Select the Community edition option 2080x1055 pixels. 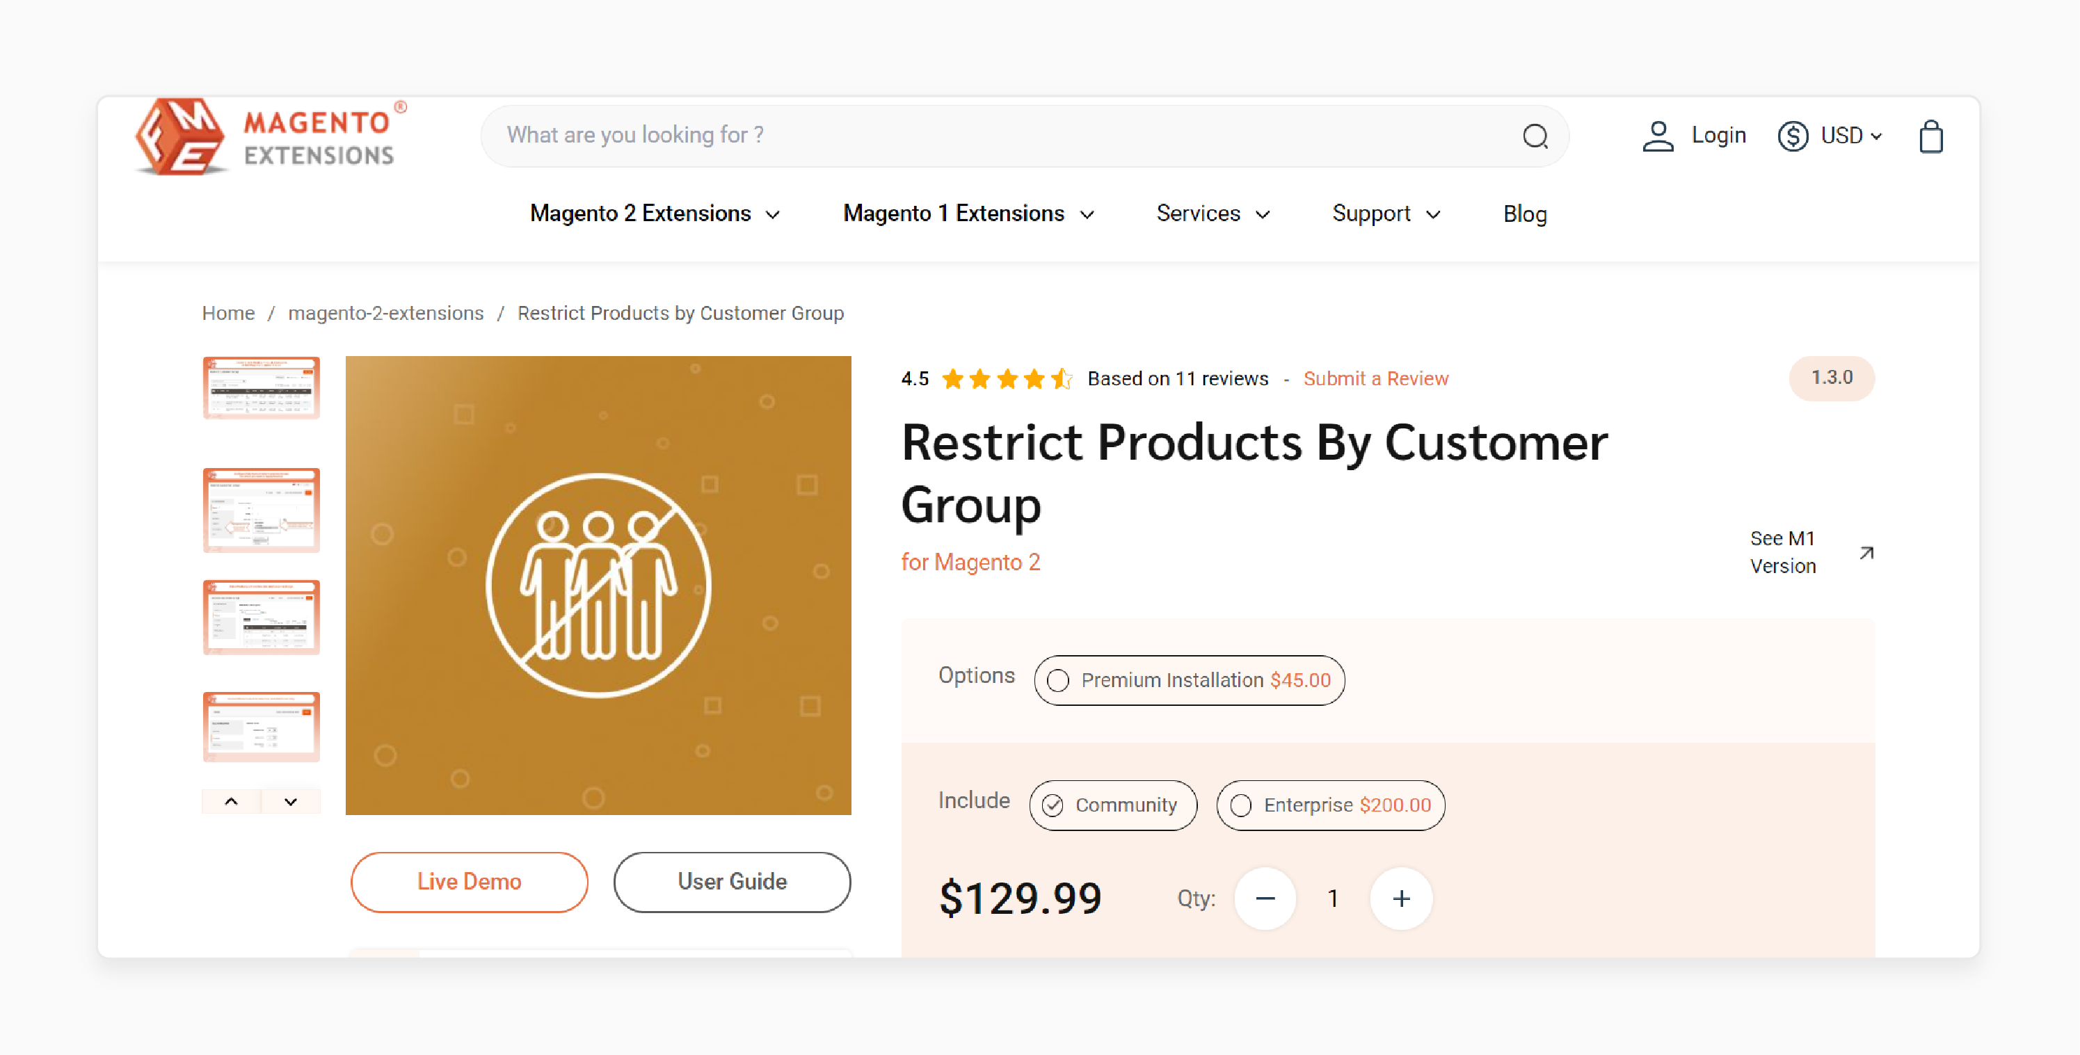[1112, 805]
